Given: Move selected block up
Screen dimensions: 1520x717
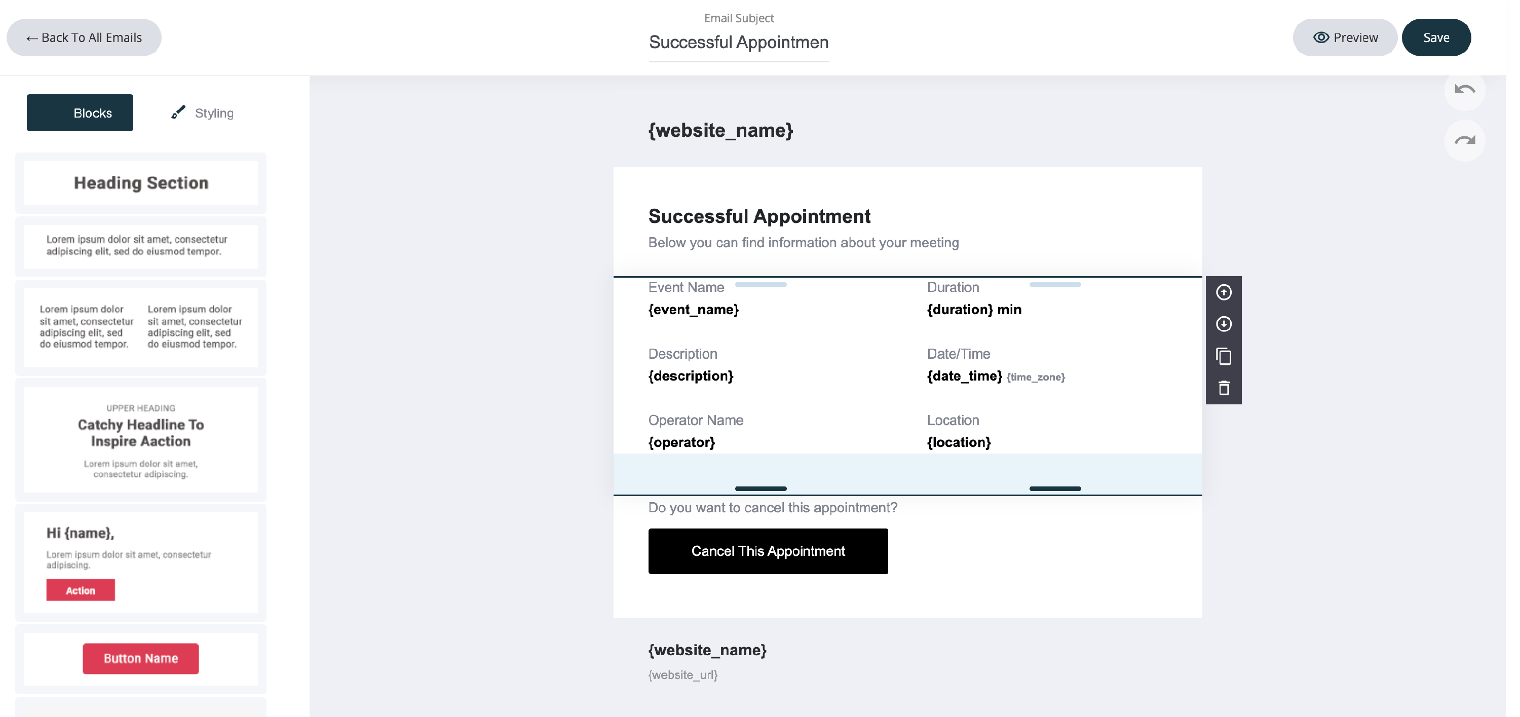Looking at the screenshot, I should [x=1223, y=292].
